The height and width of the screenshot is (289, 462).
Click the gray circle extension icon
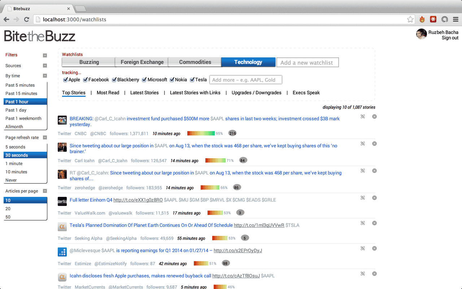[x=445, y=20]
